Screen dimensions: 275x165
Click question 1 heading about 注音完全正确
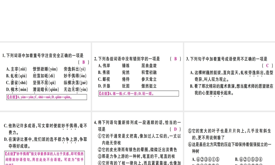click(43, 56)
